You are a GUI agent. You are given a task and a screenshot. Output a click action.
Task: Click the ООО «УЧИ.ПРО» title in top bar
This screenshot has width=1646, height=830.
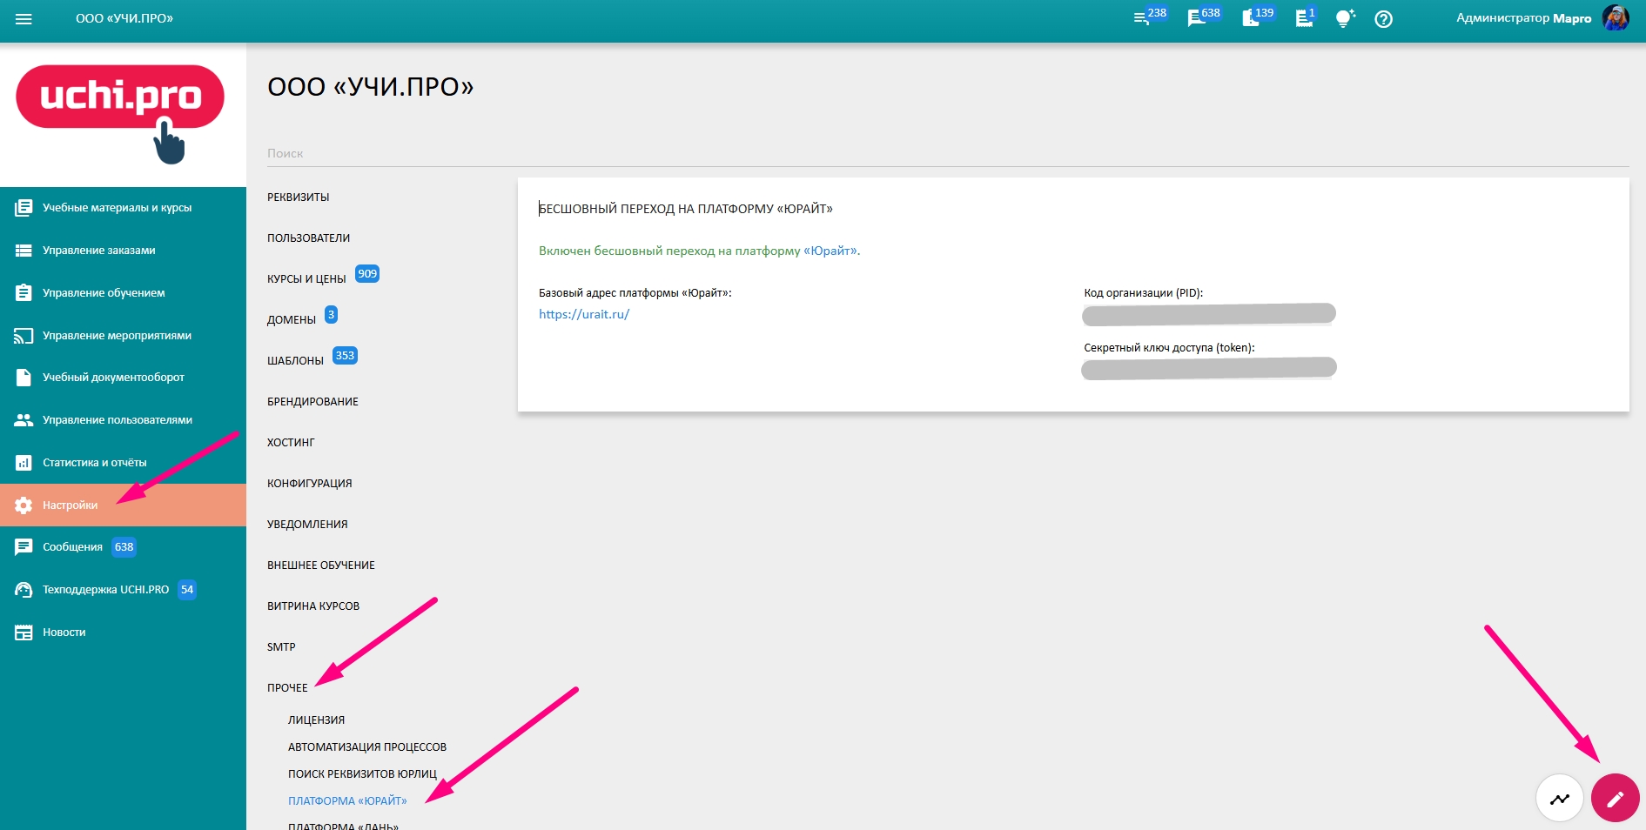click(x=124, y=18)
